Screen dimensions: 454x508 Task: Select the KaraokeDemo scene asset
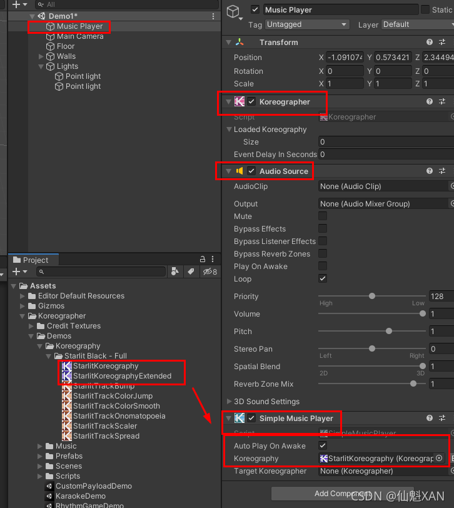(76, 496)
